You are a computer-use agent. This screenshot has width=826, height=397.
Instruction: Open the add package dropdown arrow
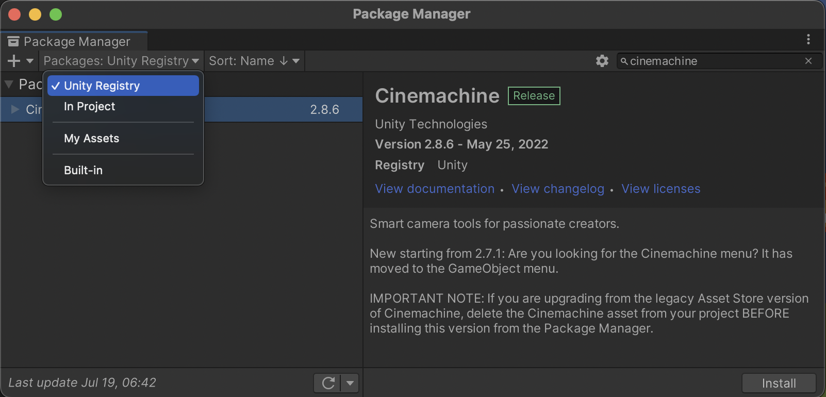point(30,61)
